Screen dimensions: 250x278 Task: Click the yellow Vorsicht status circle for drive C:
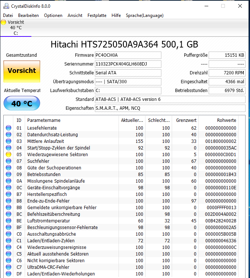(3, 22)
